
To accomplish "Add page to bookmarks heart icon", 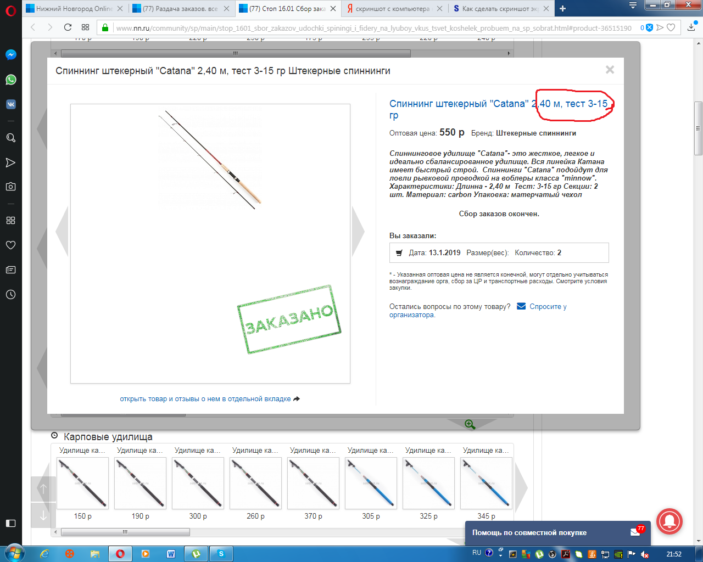I will (671, 27).
